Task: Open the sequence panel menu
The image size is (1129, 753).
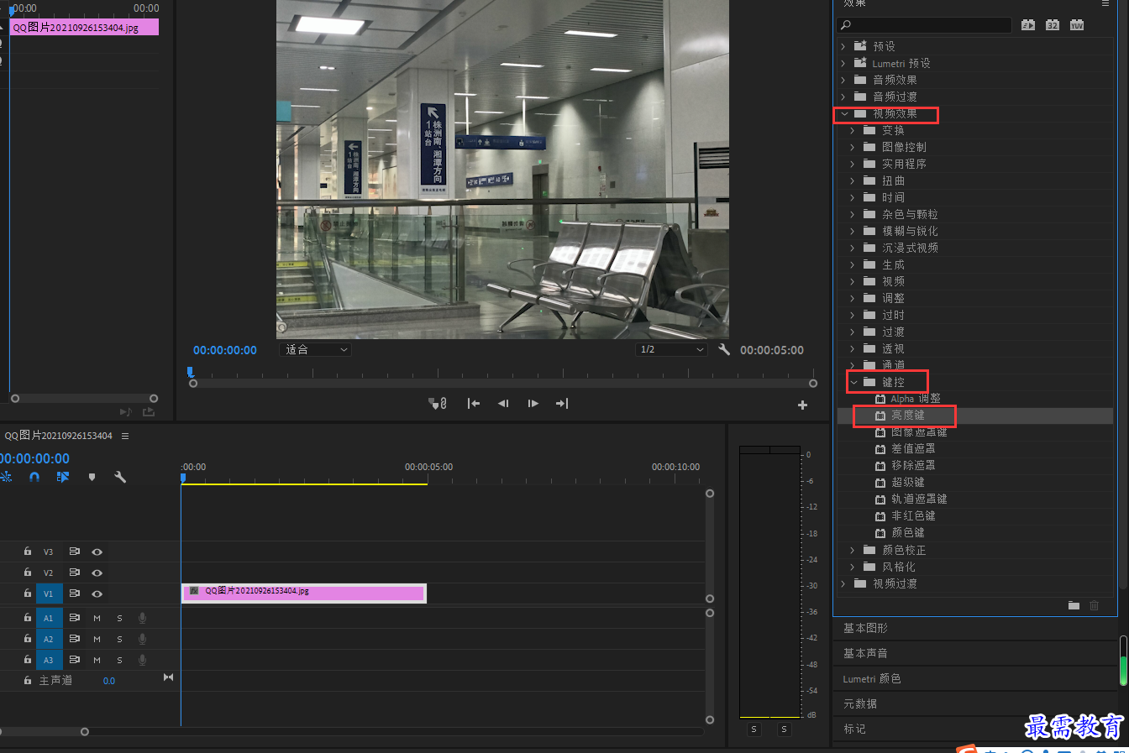Action: [x=125, y=436]
